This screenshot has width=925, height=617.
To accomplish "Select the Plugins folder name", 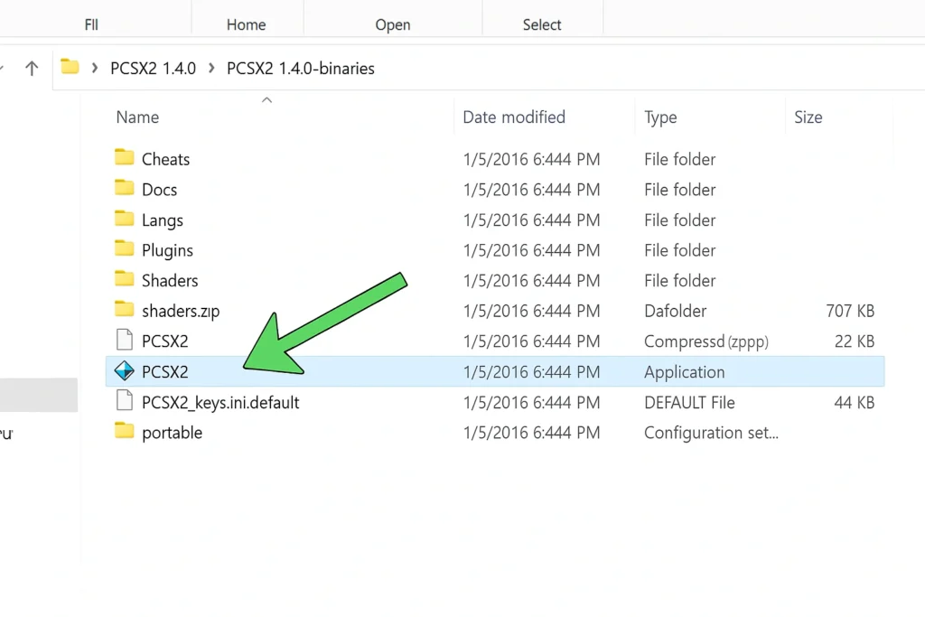I will click(167, 251).
